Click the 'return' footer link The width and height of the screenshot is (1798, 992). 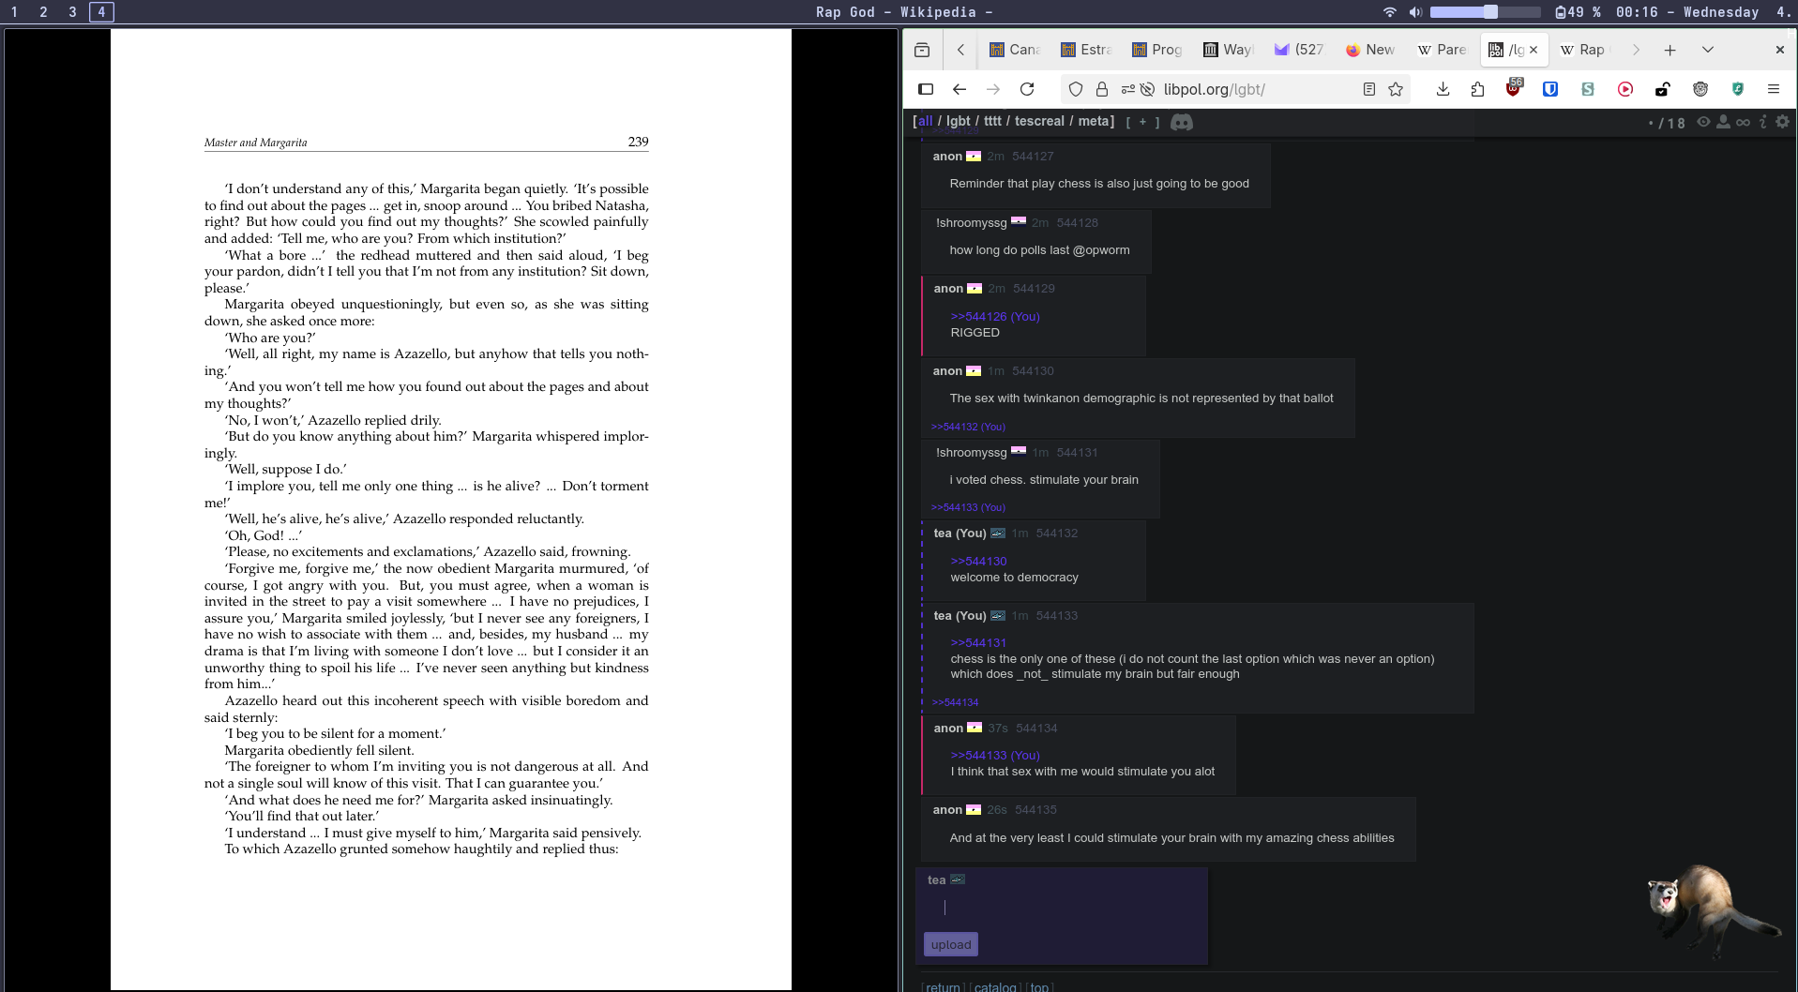point(943,986)
